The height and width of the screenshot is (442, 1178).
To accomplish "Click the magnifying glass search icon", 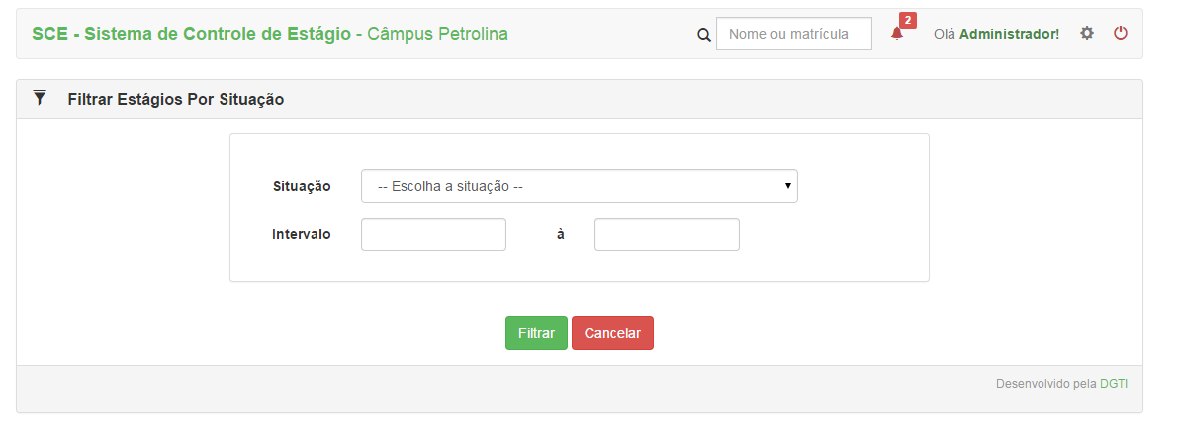I will (704, 35).
